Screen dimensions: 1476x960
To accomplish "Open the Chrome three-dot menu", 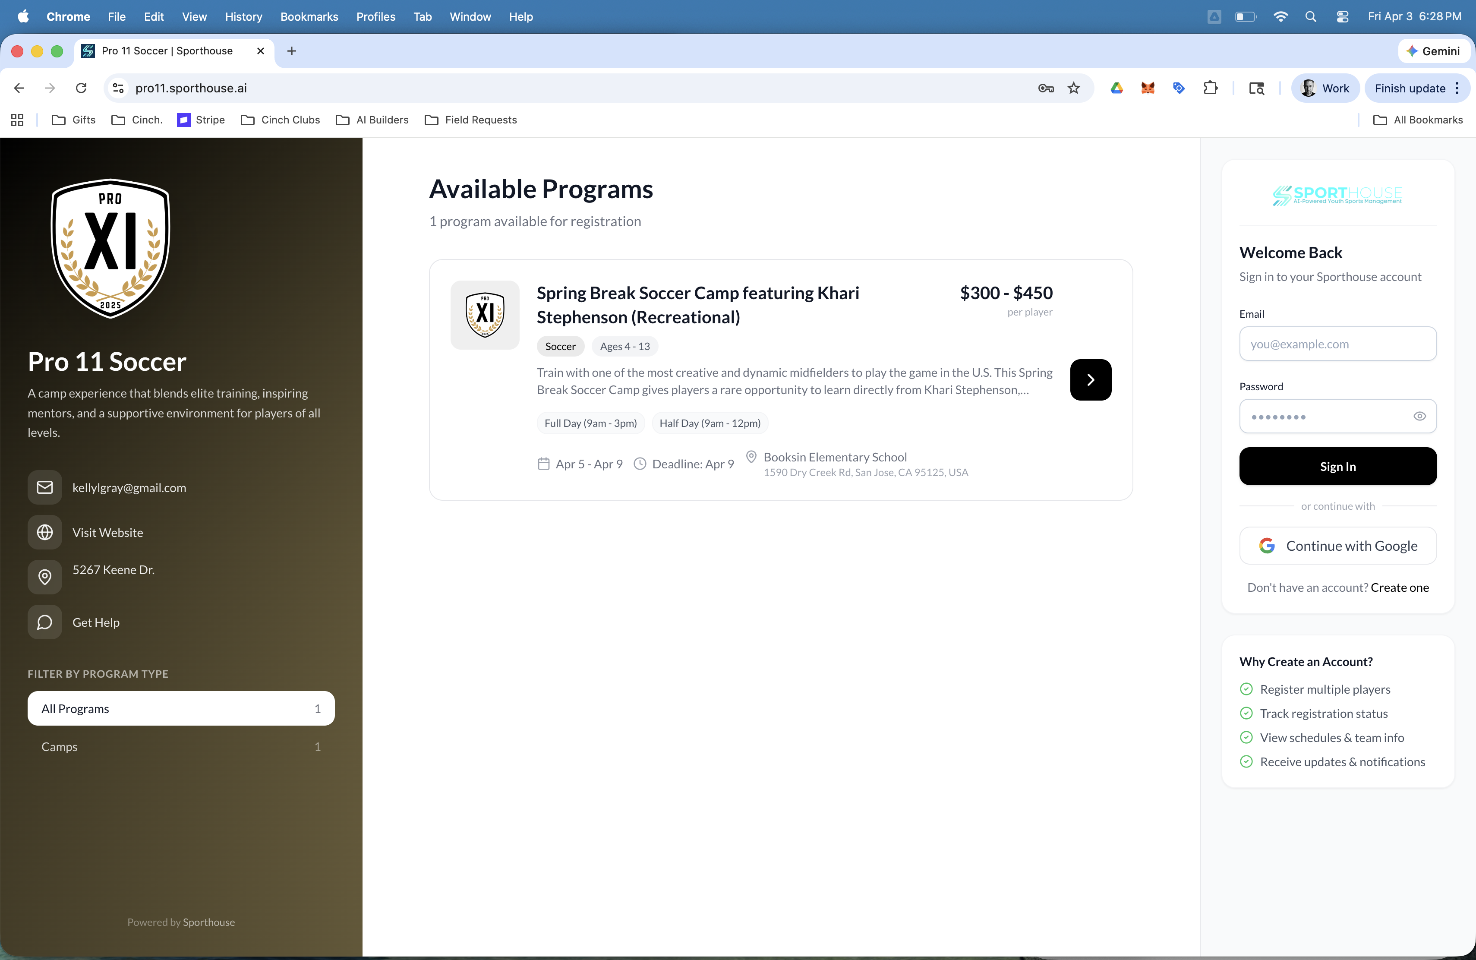I will pyautogui.click(x=1457, y=88).
